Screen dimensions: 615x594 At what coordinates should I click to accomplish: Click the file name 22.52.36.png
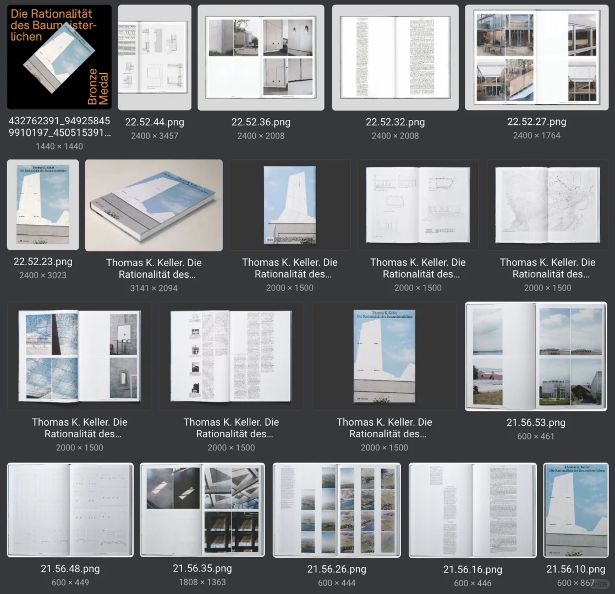pos(261,122)
